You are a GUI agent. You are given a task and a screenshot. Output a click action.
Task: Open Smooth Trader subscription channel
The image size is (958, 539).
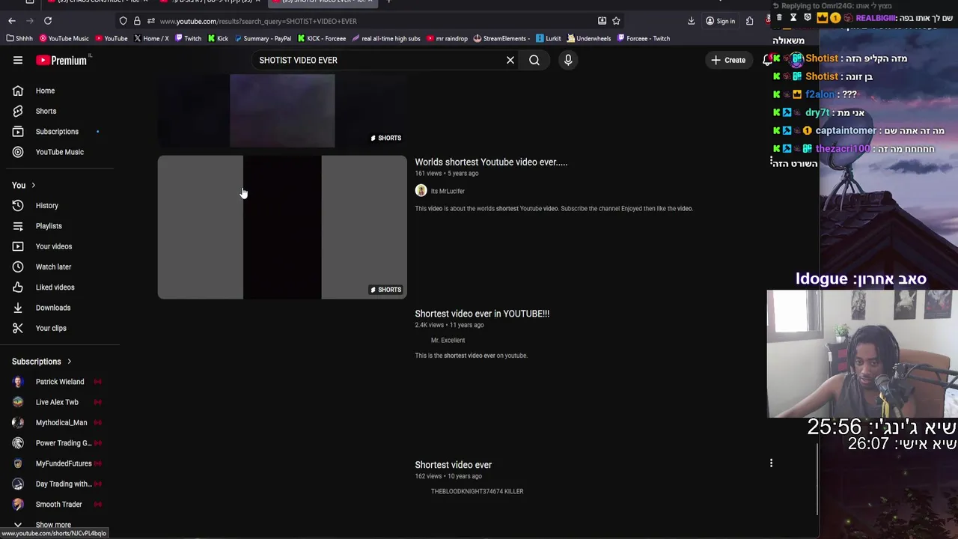[60, 505]
